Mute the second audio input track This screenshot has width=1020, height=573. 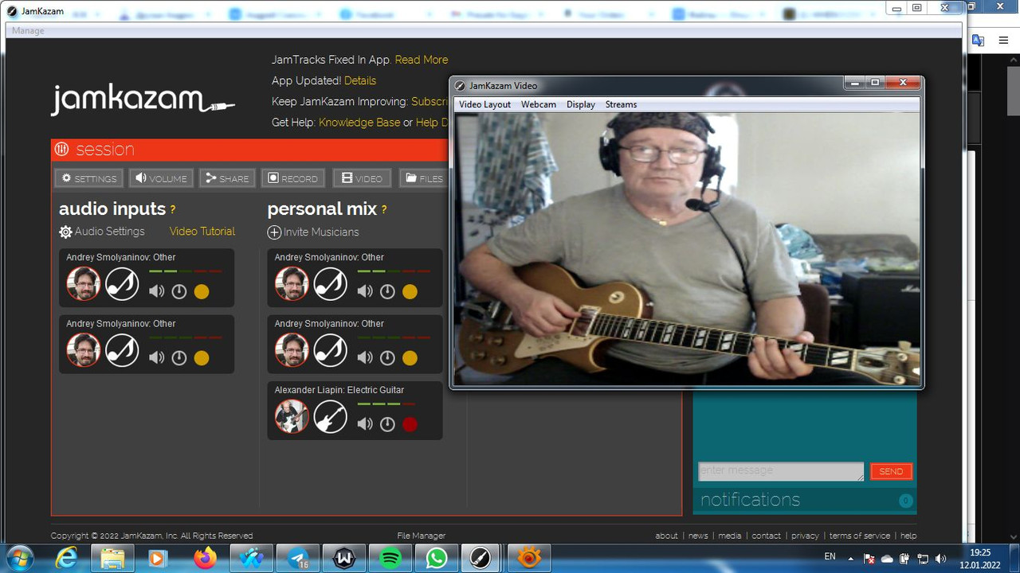coord(157,358)
